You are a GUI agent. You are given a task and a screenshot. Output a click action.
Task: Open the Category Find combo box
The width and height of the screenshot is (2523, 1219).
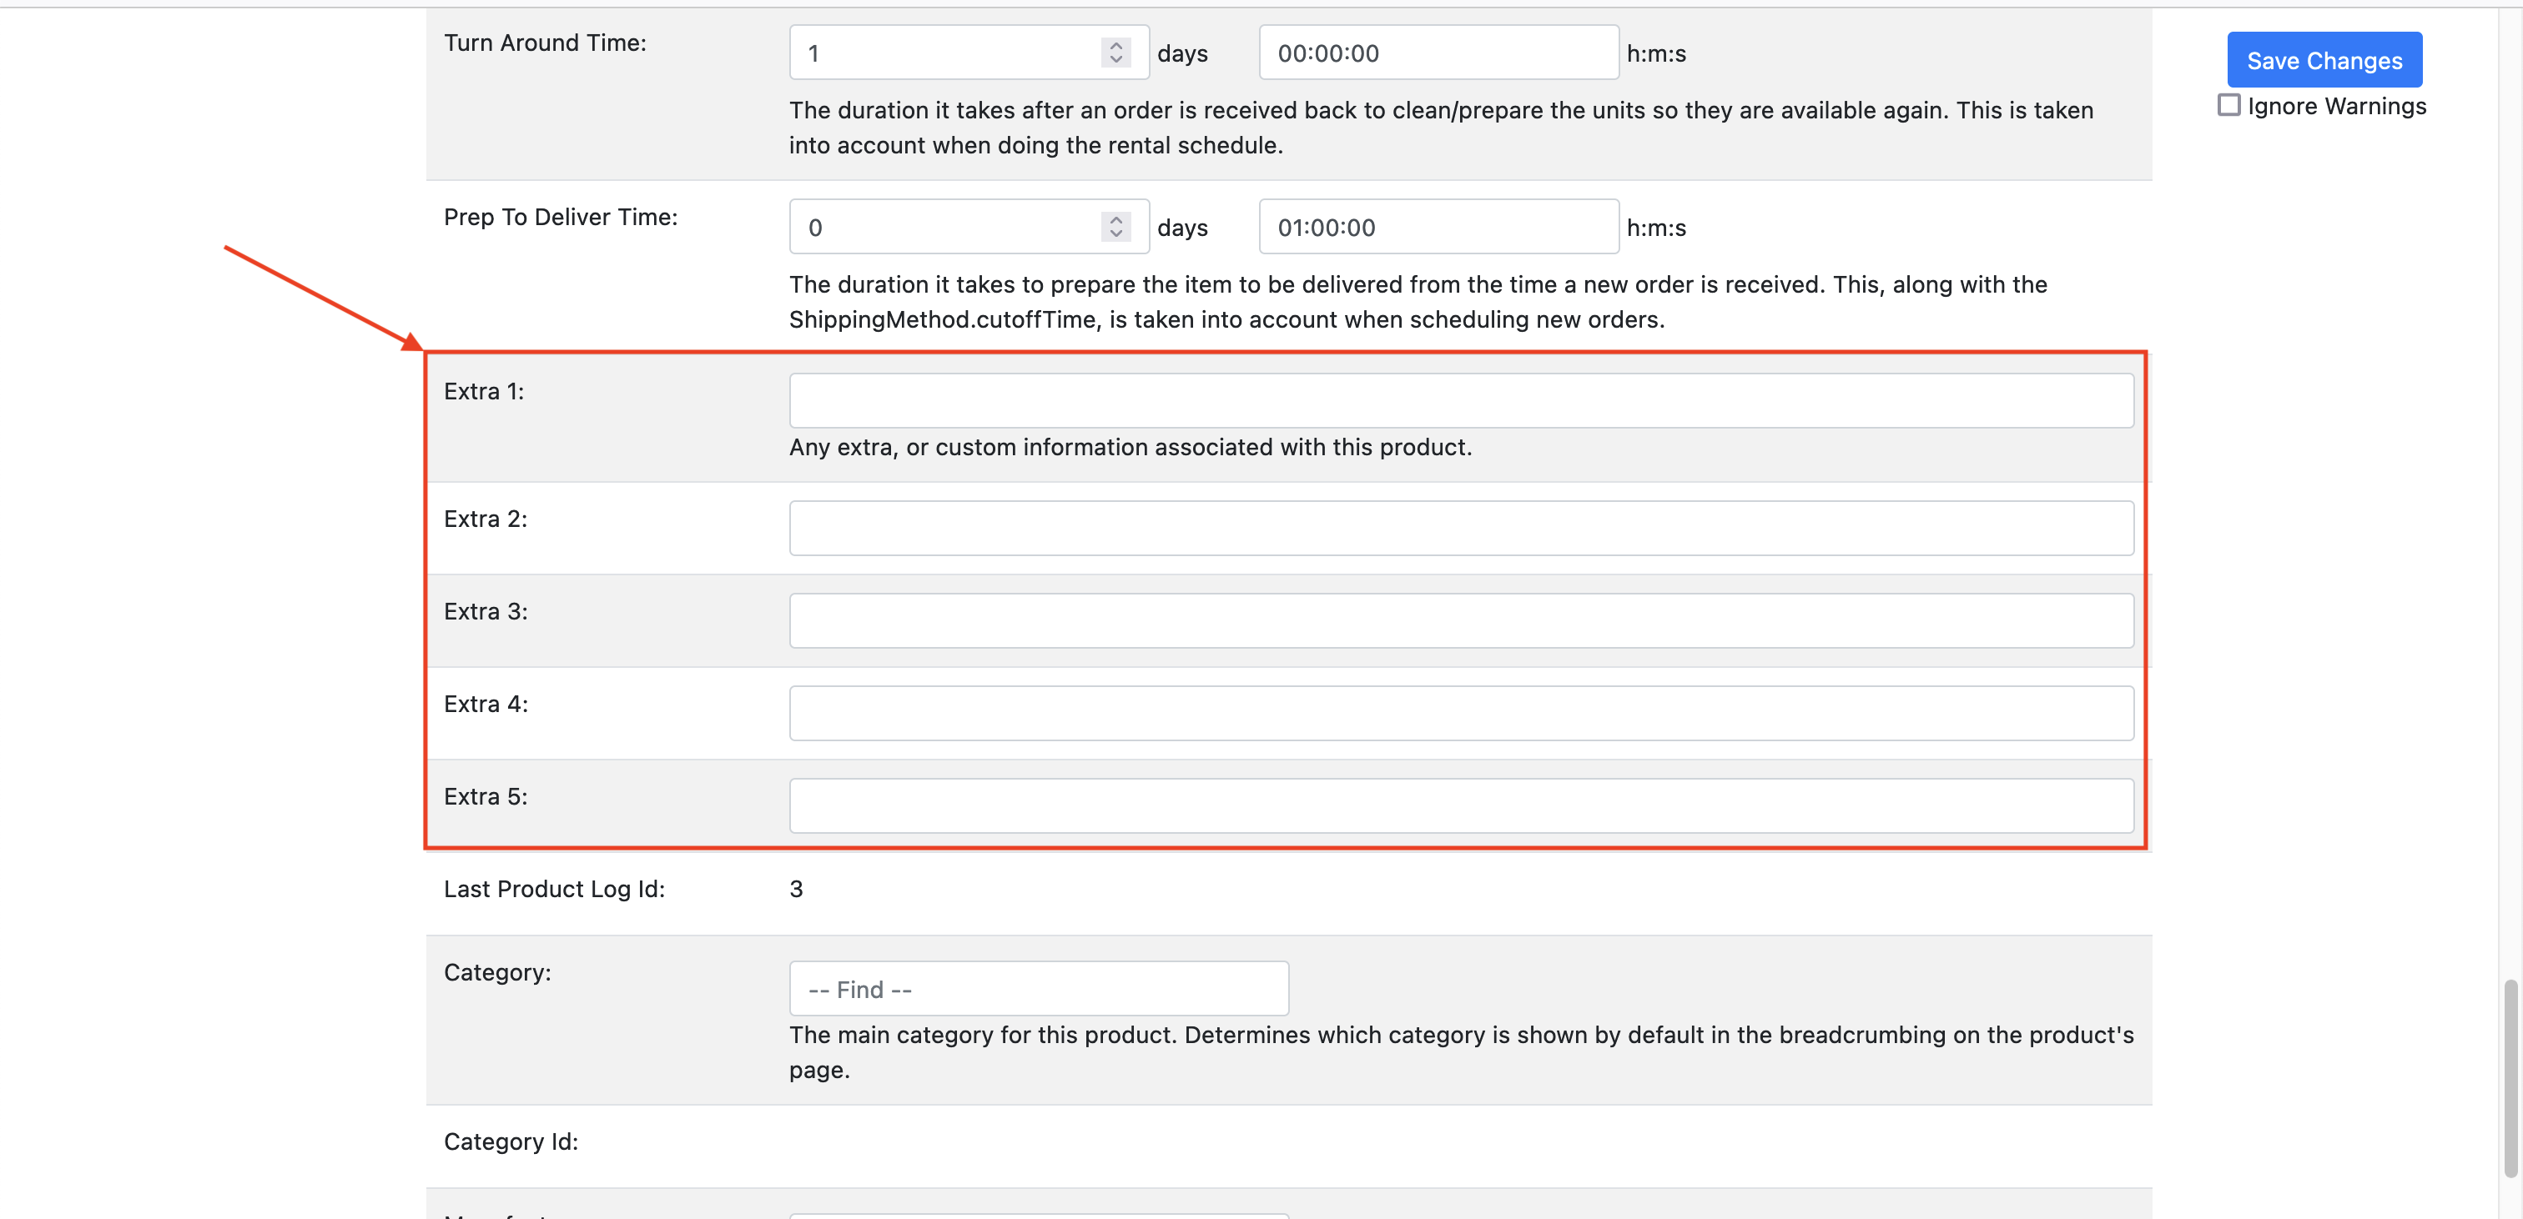pyautogui.click(x=1038, y=989)
